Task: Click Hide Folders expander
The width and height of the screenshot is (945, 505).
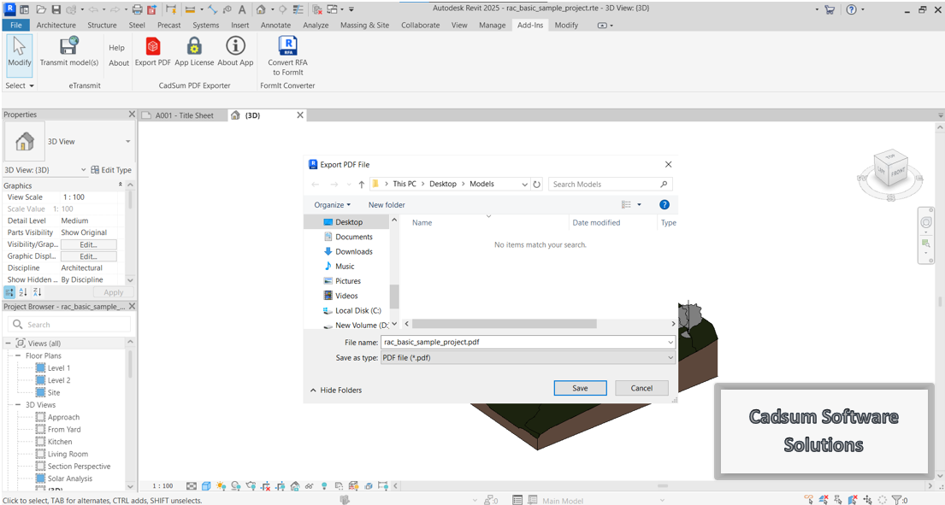Action: 336,390
